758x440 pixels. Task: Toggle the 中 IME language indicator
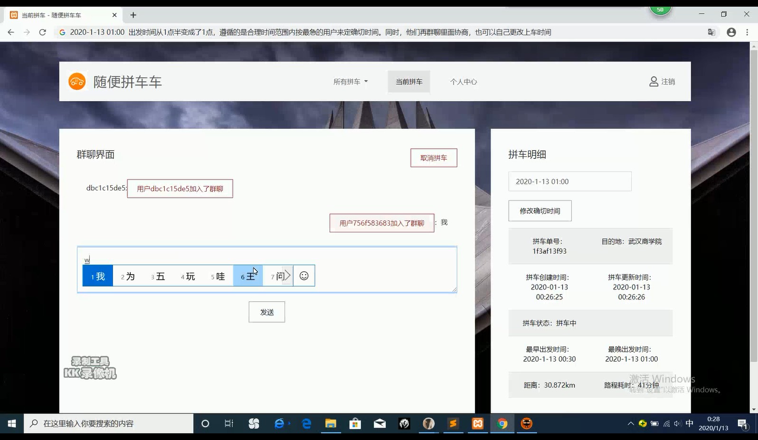click(690, 423)
